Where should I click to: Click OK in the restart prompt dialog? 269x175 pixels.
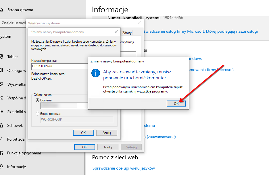(176, 103)
